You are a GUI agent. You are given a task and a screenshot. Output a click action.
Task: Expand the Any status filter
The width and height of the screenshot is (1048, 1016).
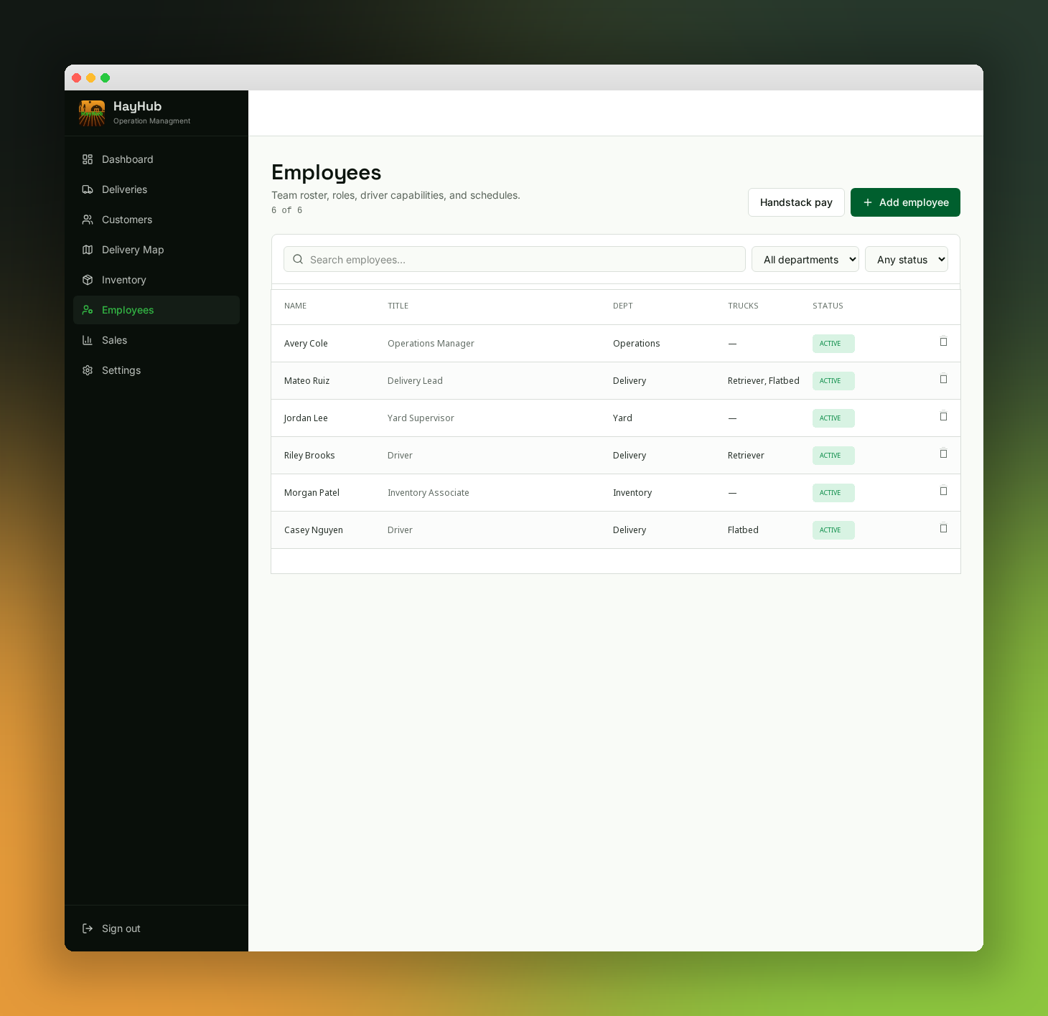(x=907, y=259)
